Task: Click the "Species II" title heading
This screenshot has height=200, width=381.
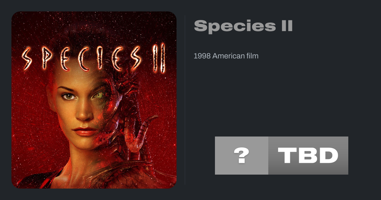Action: click(243, 26)
